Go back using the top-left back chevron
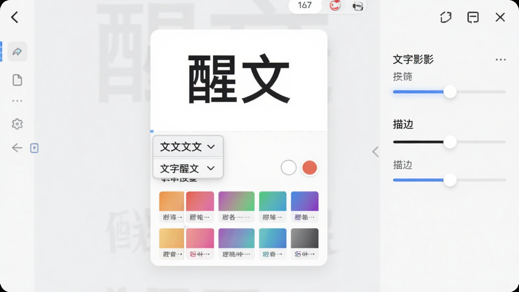 point(15,17)
